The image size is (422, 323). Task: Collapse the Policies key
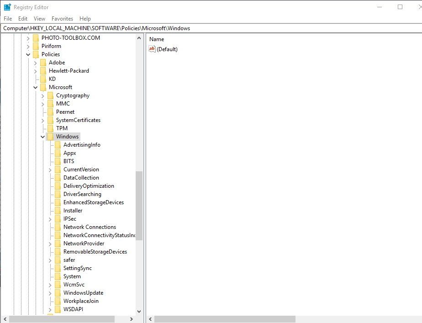(x=28, y=54)
